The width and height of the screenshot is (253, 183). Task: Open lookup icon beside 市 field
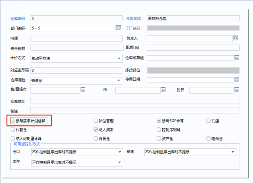click(x=163, y=89)
